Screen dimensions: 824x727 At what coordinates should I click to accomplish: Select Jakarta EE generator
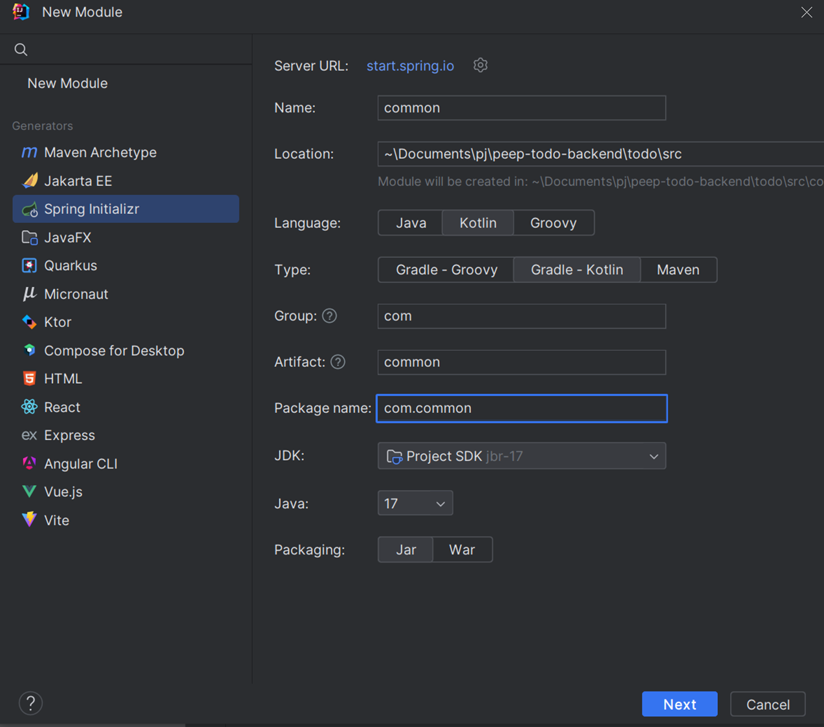(126, 181)
